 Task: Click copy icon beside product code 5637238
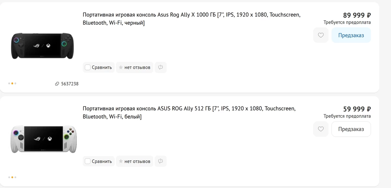57,84
